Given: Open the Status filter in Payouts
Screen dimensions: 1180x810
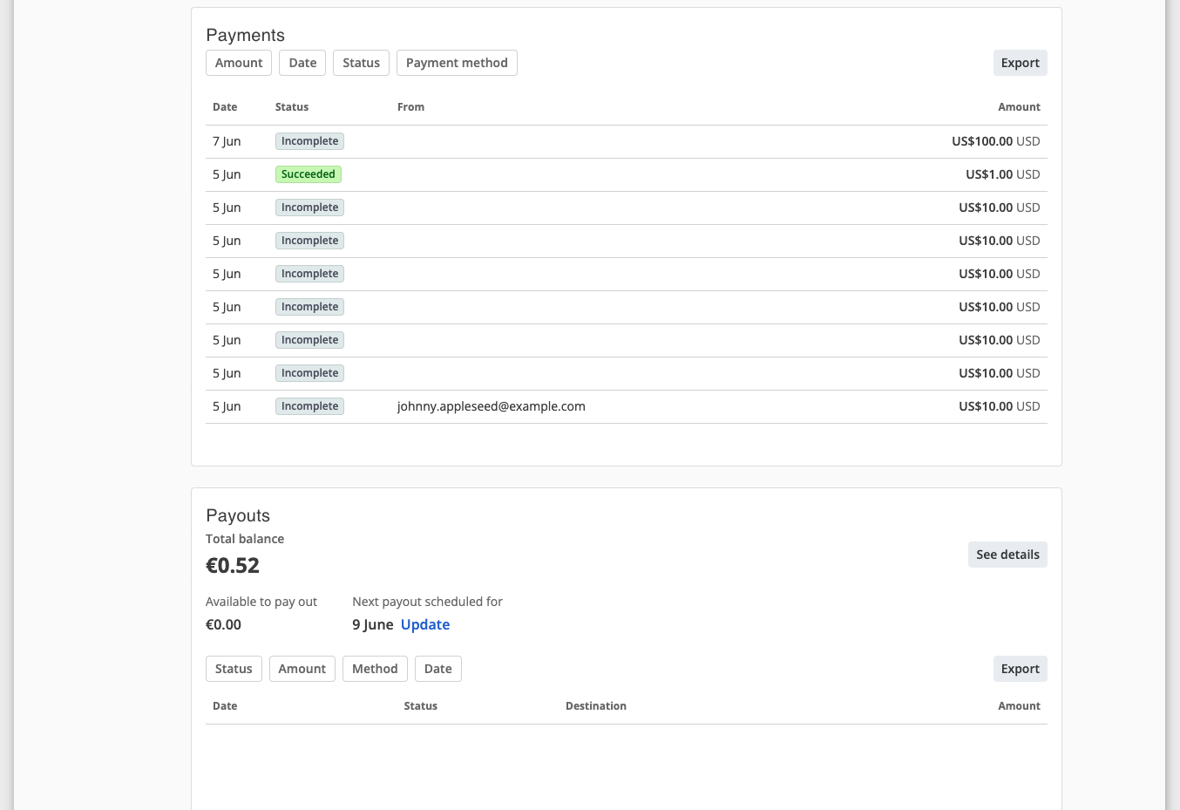Looking at the screenshot, I should tap(234, 668).
